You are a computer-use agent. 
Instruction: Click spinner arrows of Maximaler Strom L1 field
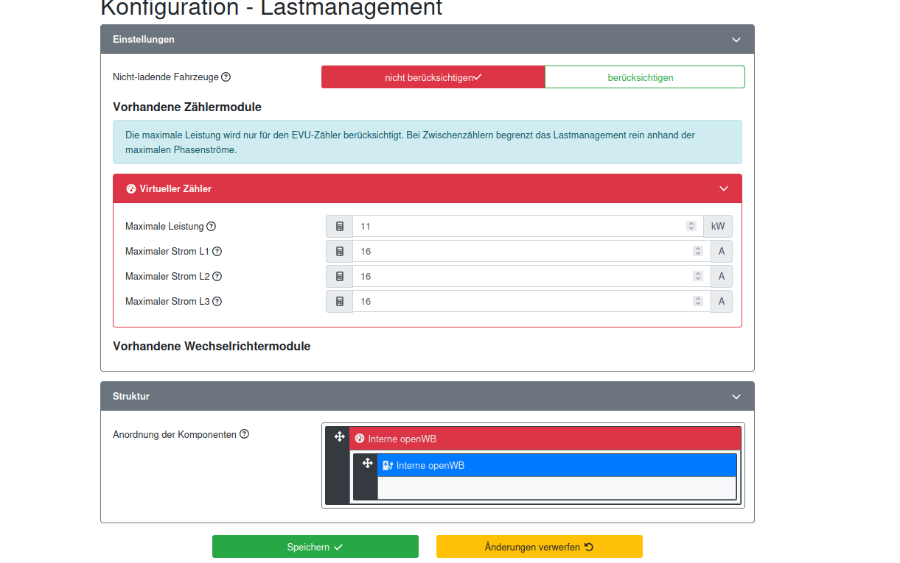697,251
